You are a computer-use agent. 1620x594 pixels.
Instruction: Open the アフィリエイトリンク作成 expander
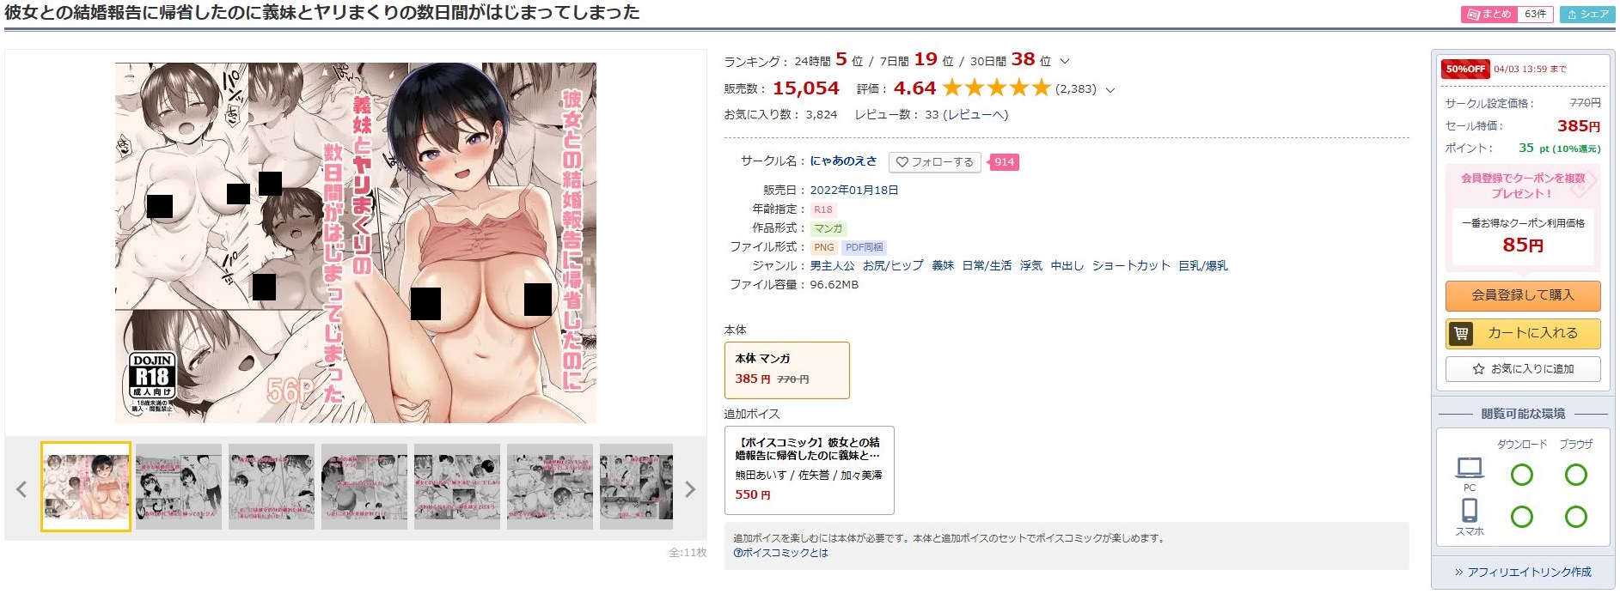tap(1522, 572)
